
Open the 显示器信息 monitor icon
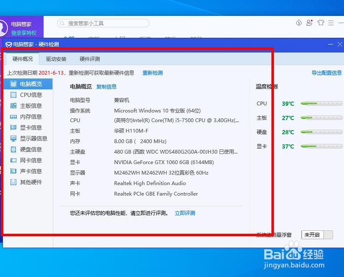coord(13,138)
